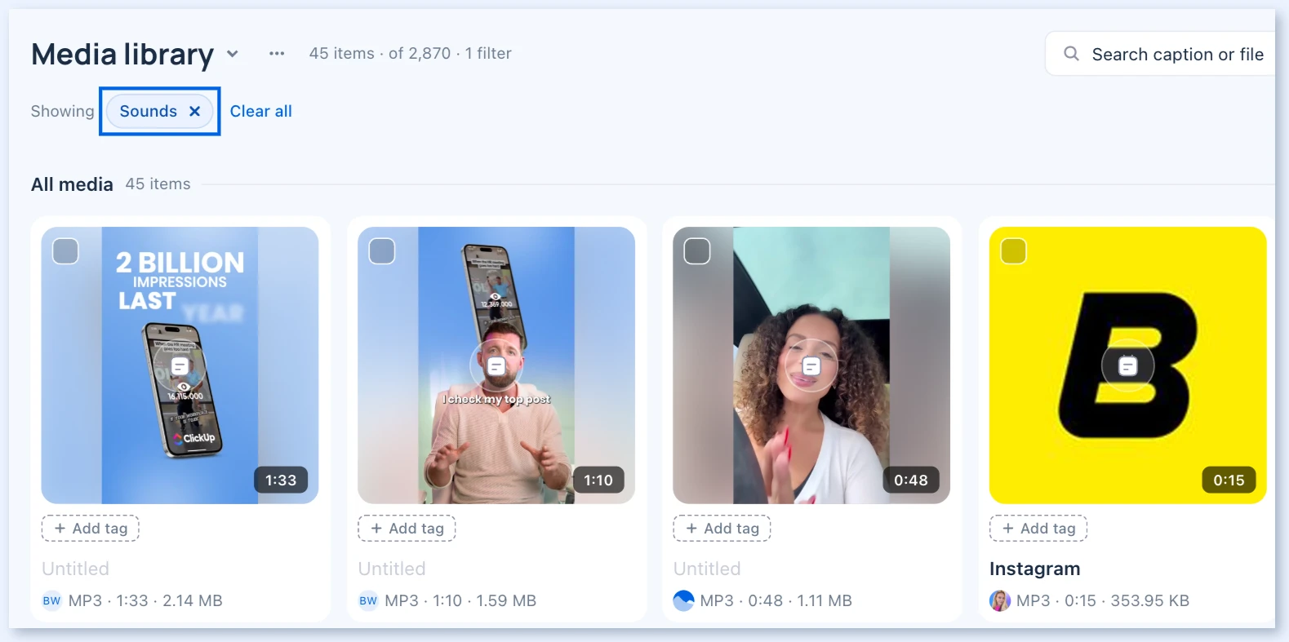
Task: Click the BW avatar beside MP3 1:33
Action: pyautogui.click(x=51, y=601)
